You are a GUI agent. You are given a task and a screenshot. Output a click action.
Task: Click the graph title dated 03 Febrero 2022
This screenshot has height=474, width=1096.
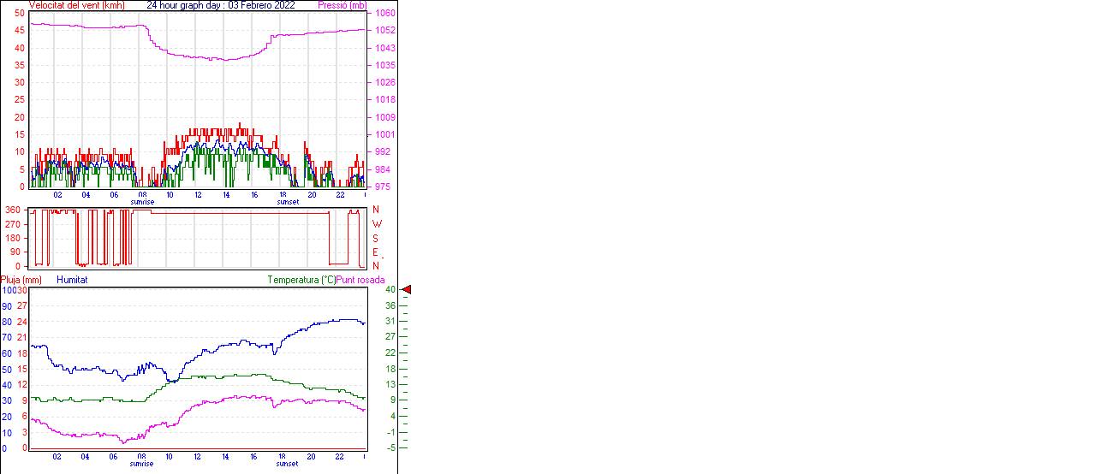click(x=221, y=5)
